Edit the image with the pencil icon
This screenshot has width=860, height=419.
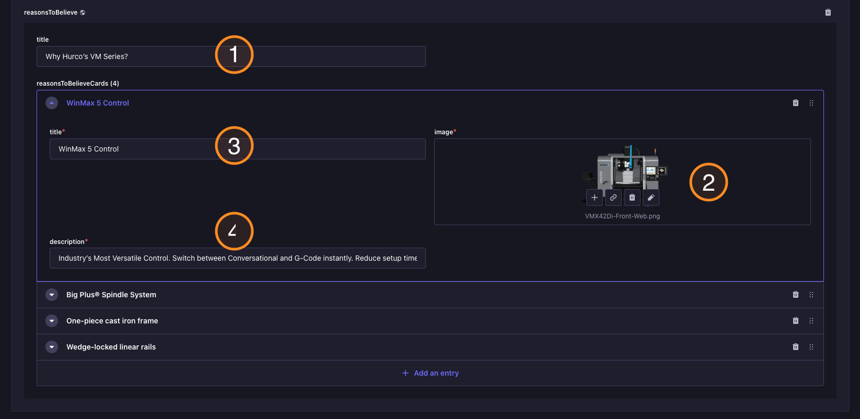click(x=651, y=197)
